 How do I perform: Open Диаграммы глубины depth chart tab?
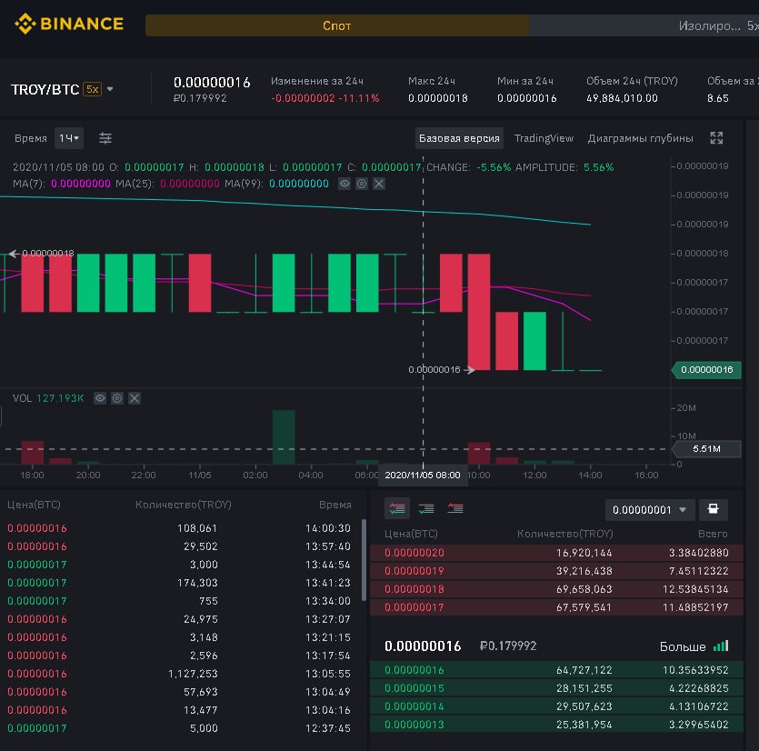point(640,138)
